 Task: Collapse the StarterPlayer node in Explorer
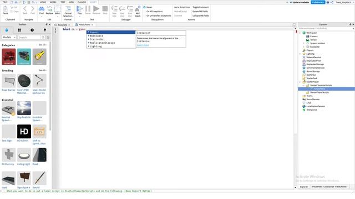[x=300, y=82]
